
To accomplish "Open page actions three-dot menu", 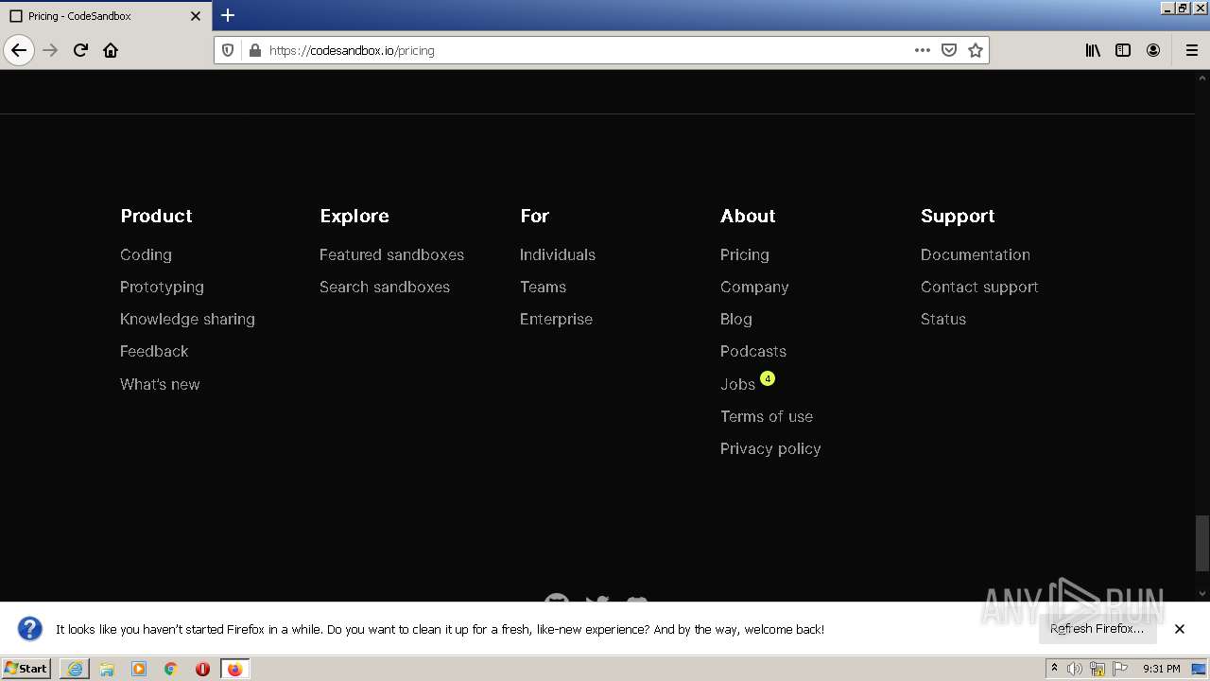I will 923,50.
